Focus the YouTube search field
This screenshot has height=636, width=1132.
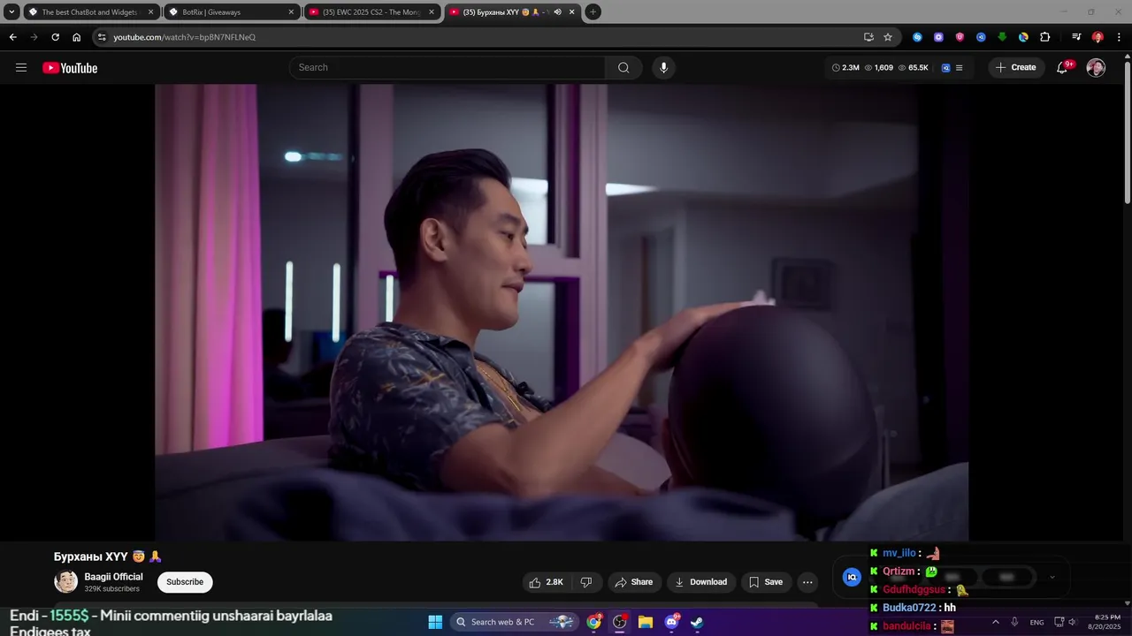point(447,68)
